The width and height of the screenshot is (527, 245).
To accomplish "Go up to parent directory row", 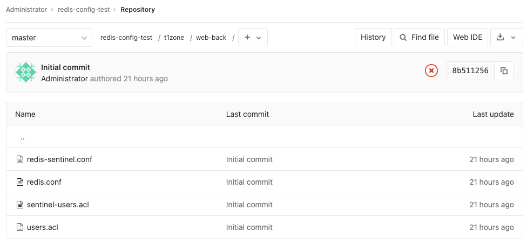I will [23, 137].
